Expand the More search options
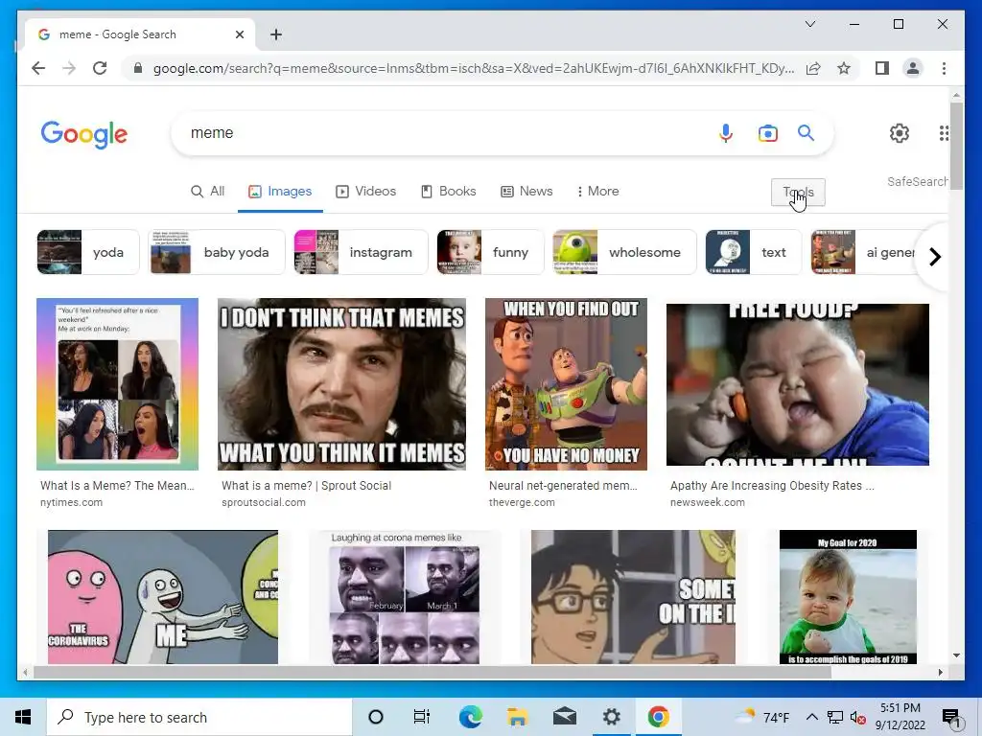Image resolution: width=982 pixels, height=736 pixels. [597, 191]
